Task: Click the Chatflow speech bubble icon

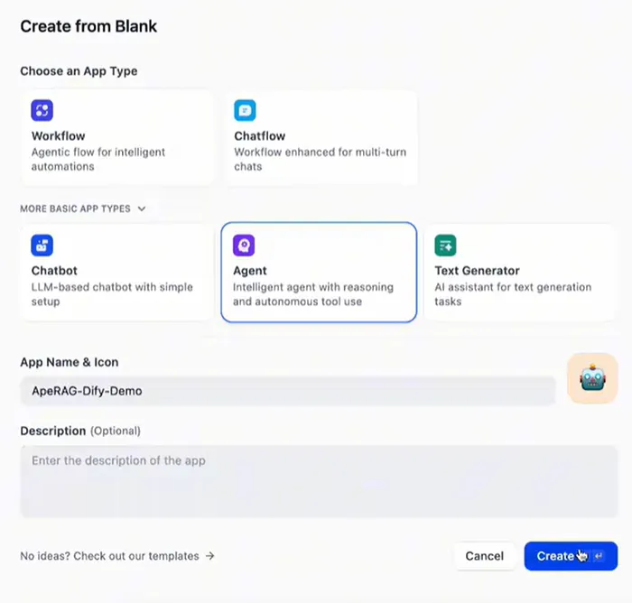Action: click(245, 110)
